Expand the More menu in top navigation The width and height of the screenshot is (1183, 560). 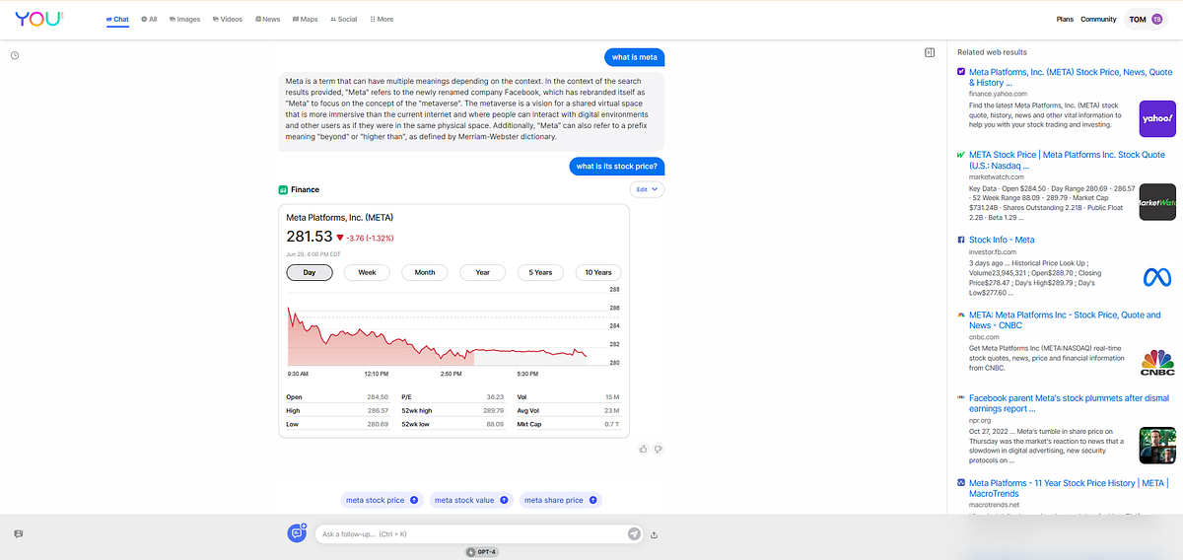(382, 19)
